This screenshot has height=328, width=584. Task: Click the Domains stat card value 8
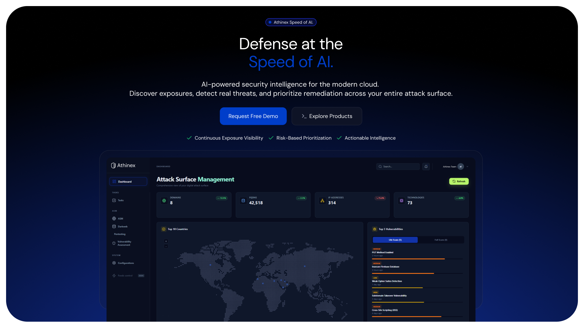(x=171, y=203)
